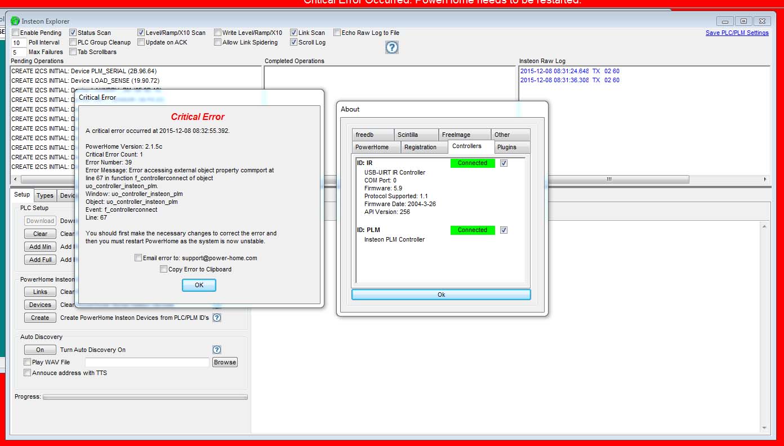Click the Links button
The height and width of the screenshot is (446, 784).
click(x=40, y=292)
